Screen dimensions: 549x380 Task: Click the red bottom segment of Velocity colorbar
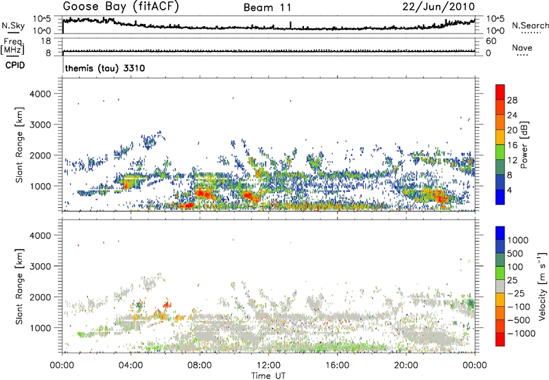(x=500, y=340)
